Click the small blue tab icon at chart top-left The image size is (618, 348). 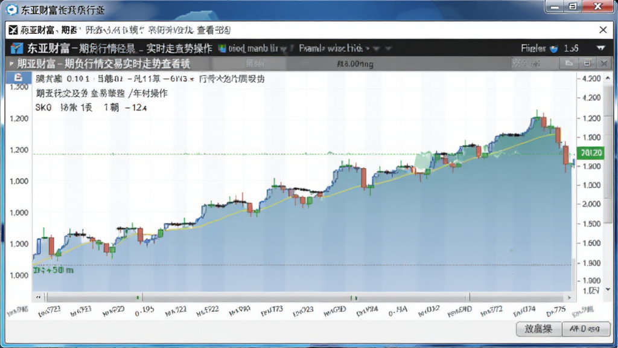click(18, 77)
